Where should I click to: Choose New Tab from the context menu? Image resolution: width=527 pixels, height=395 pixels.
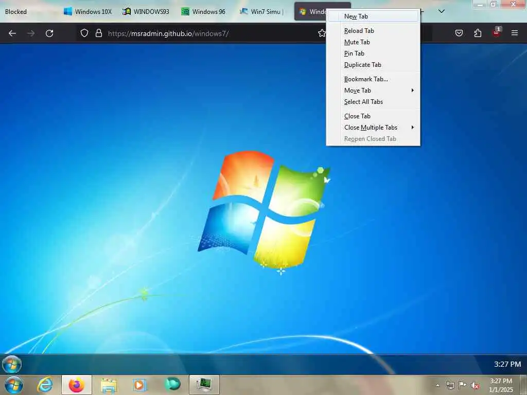click(x=373, y=16)
